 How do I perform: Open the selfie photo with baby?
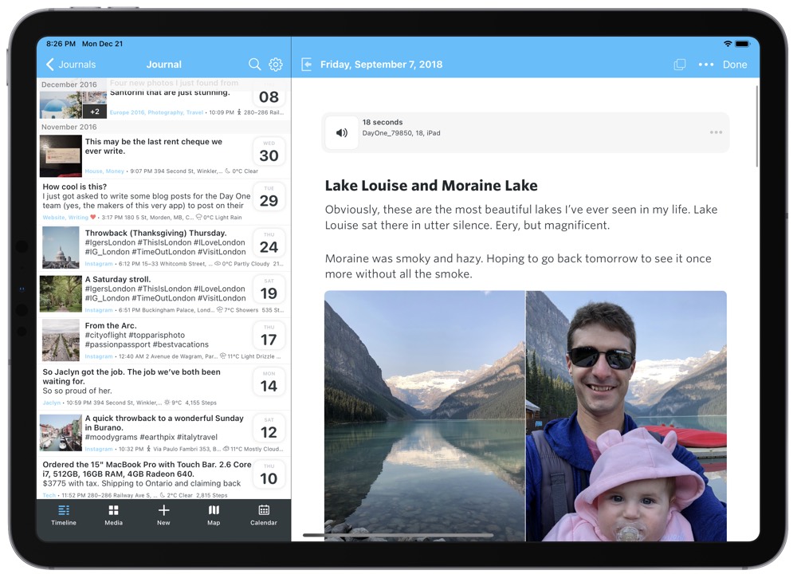point(626,416)
